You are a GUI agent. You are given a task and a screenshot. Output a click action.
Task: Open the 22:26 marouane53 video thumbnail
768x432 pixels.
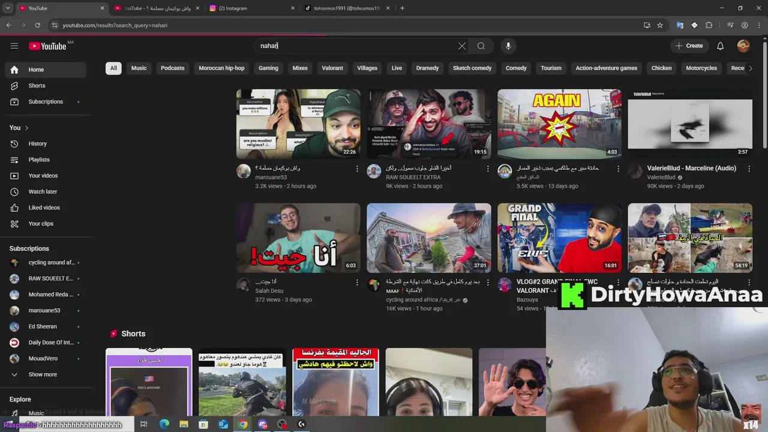[298, 124]
